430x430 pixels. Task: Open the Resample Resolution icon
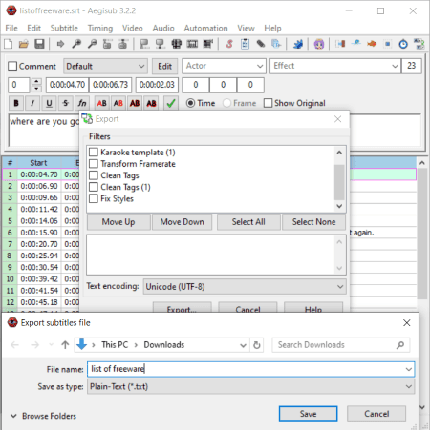point(387,44)
